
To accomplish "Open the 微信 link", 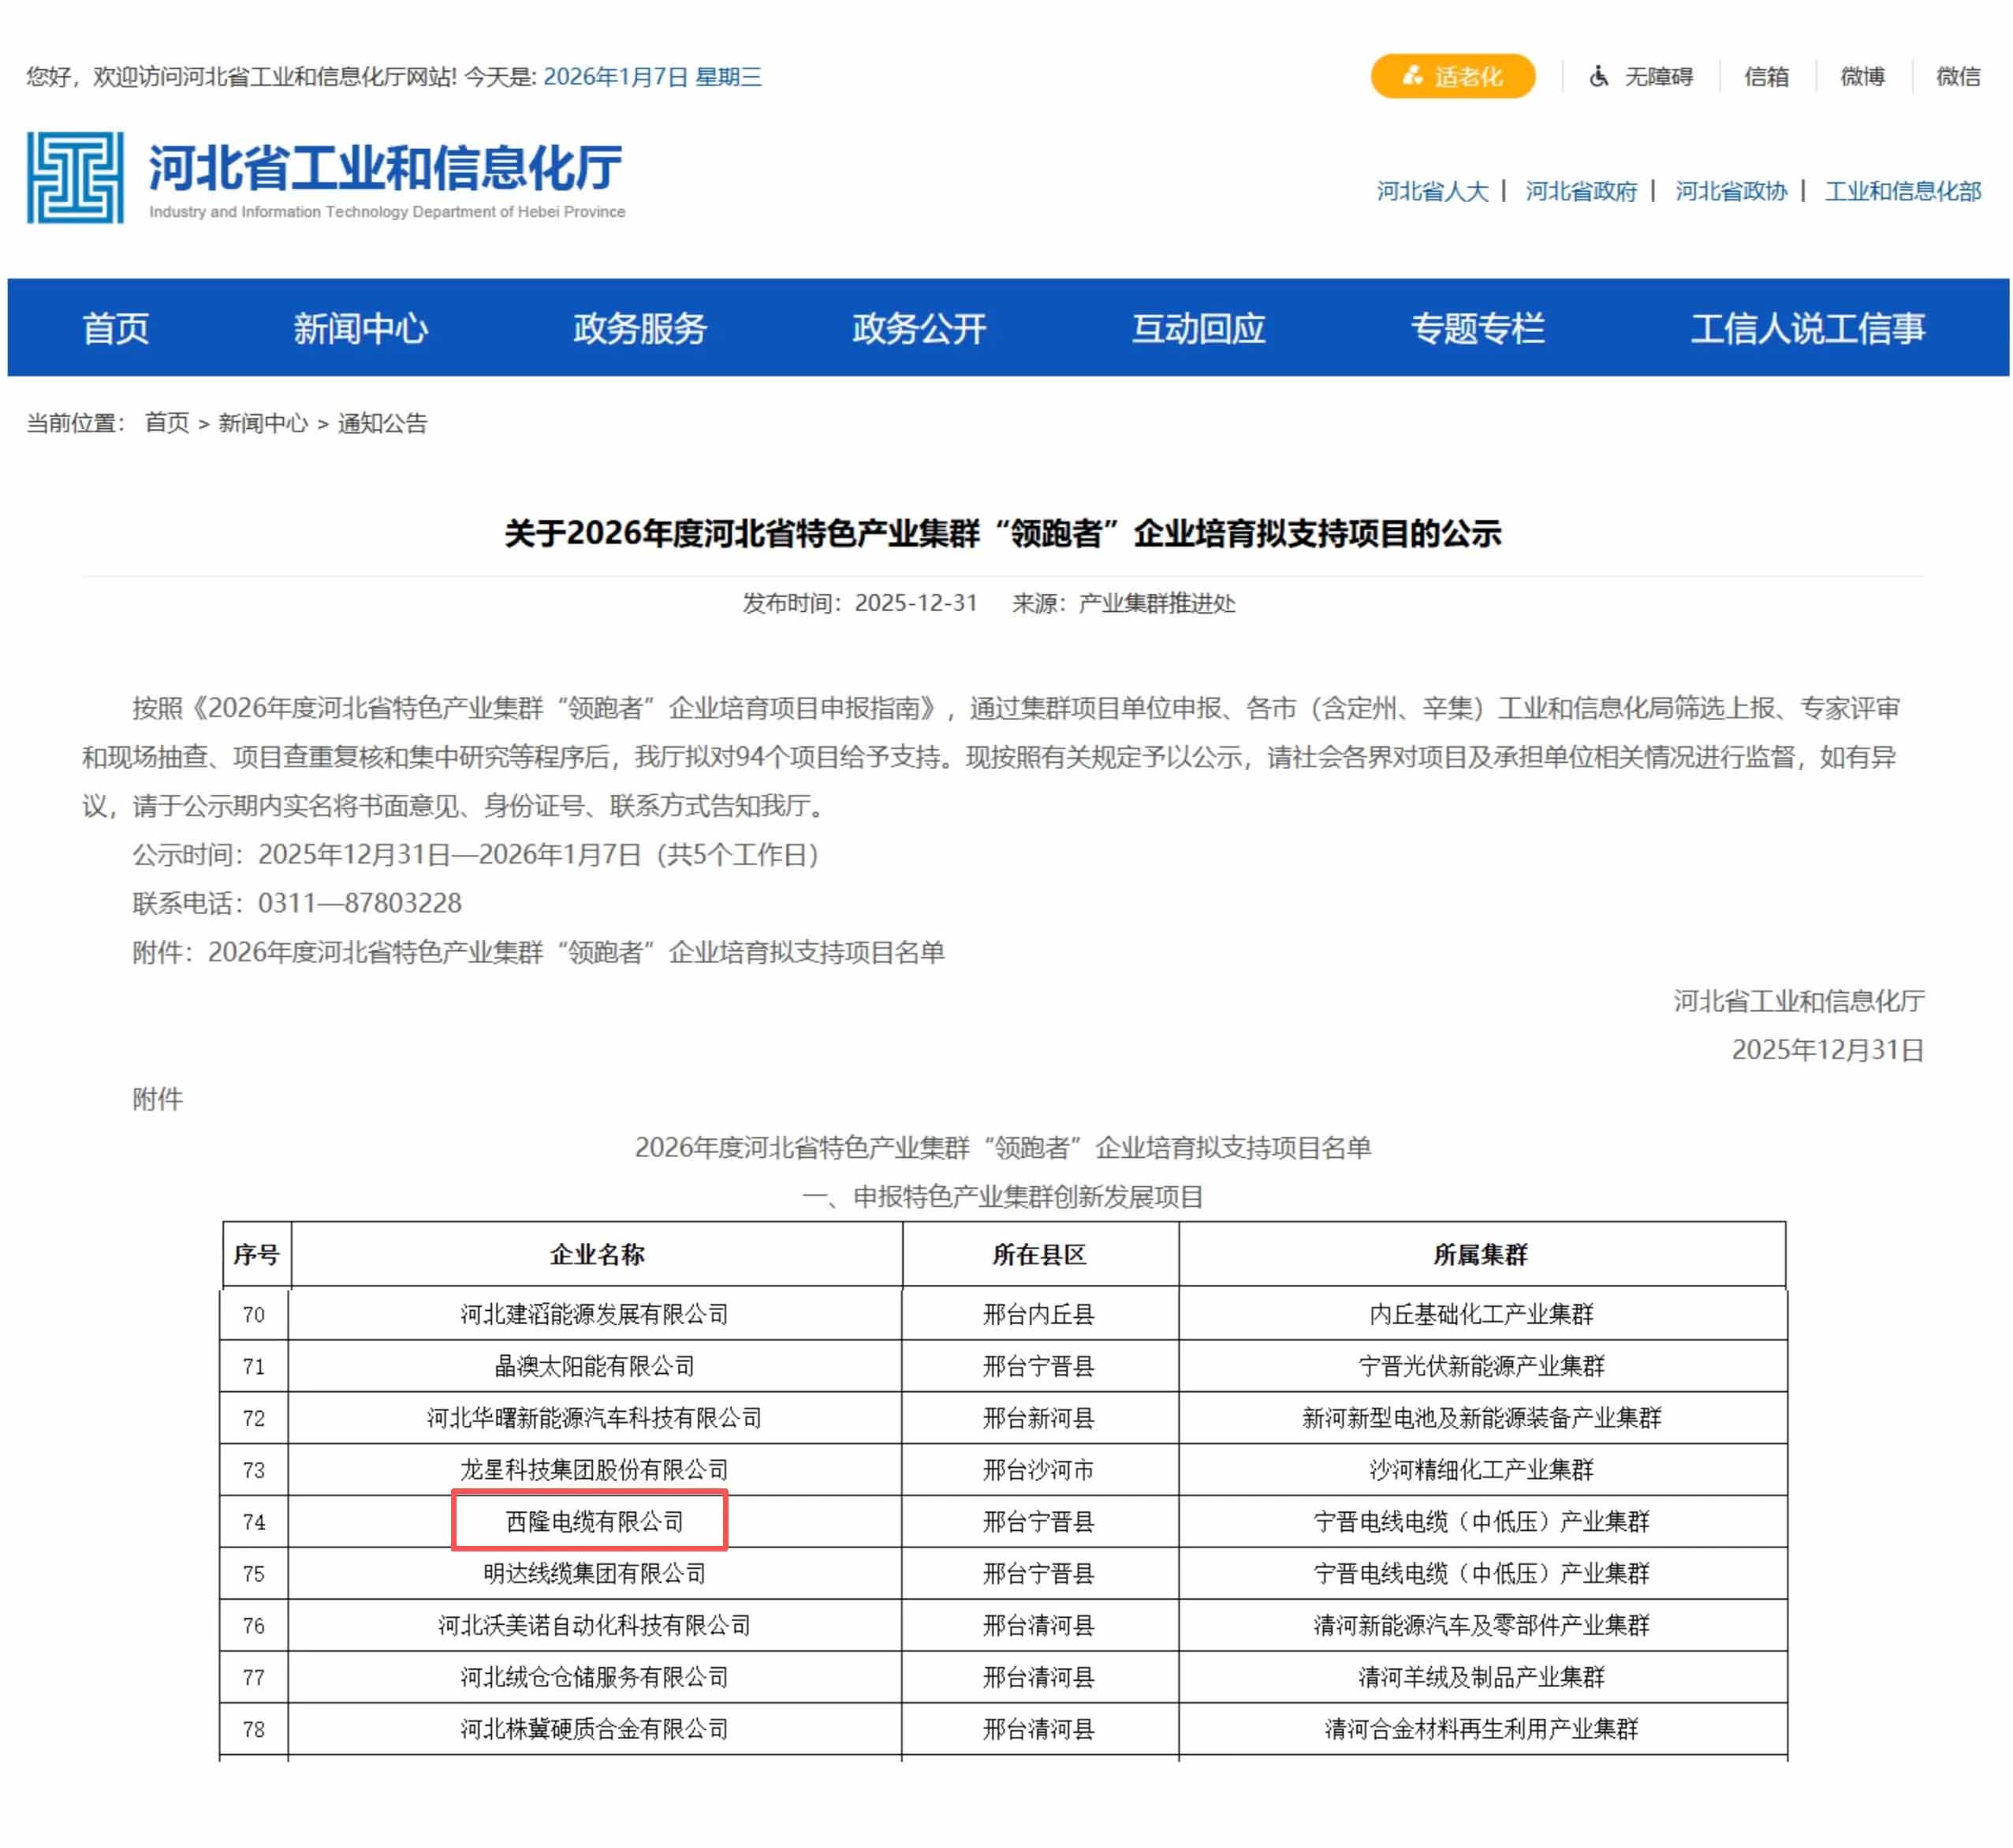I will click(x=1957, y=76).
